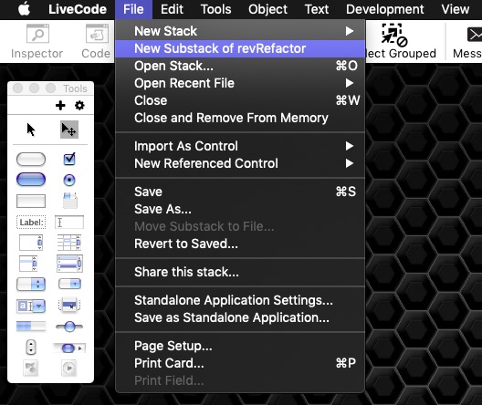Choose the scrolling field control
Image resolution: width=482 pixels, height=405 pixels.
tap(31, 243)
